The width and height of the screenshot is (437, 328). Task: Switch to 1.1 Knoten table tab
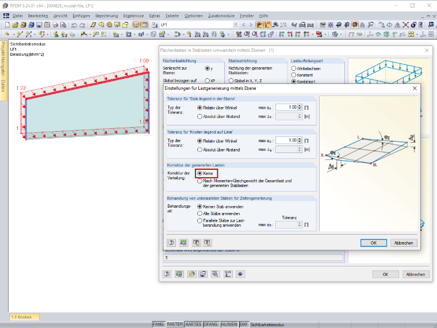click(x=25, y=317)
